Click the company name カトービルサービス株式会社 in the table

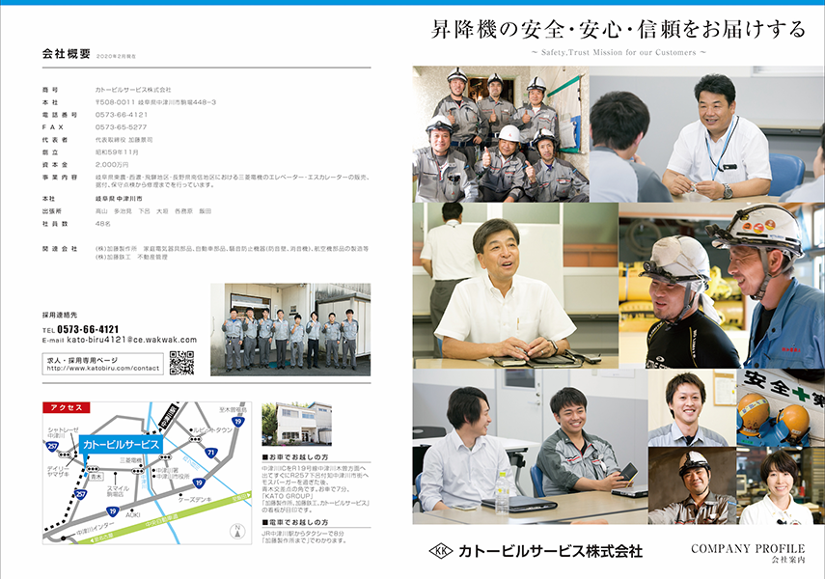[133, 90]
